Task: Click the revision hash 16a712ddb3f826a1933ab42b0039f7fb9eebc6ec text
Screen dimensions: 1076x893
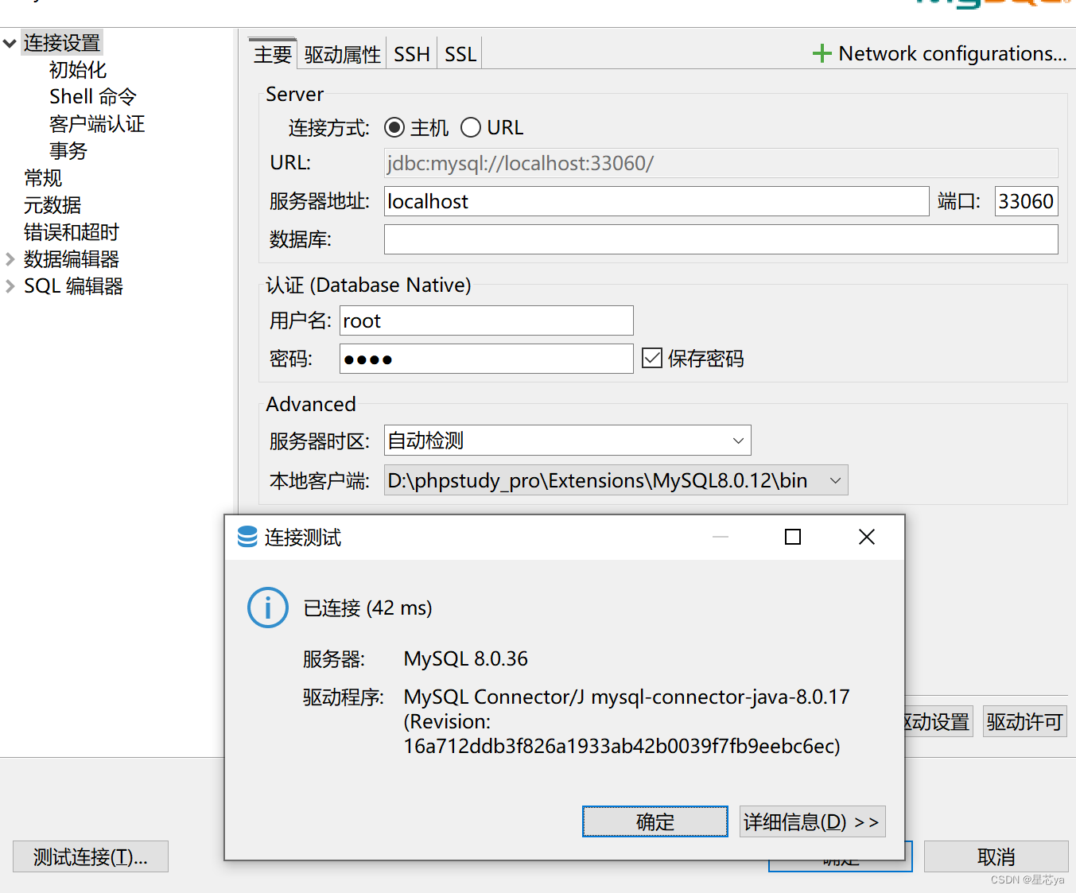Action: (x=622, y=746)
